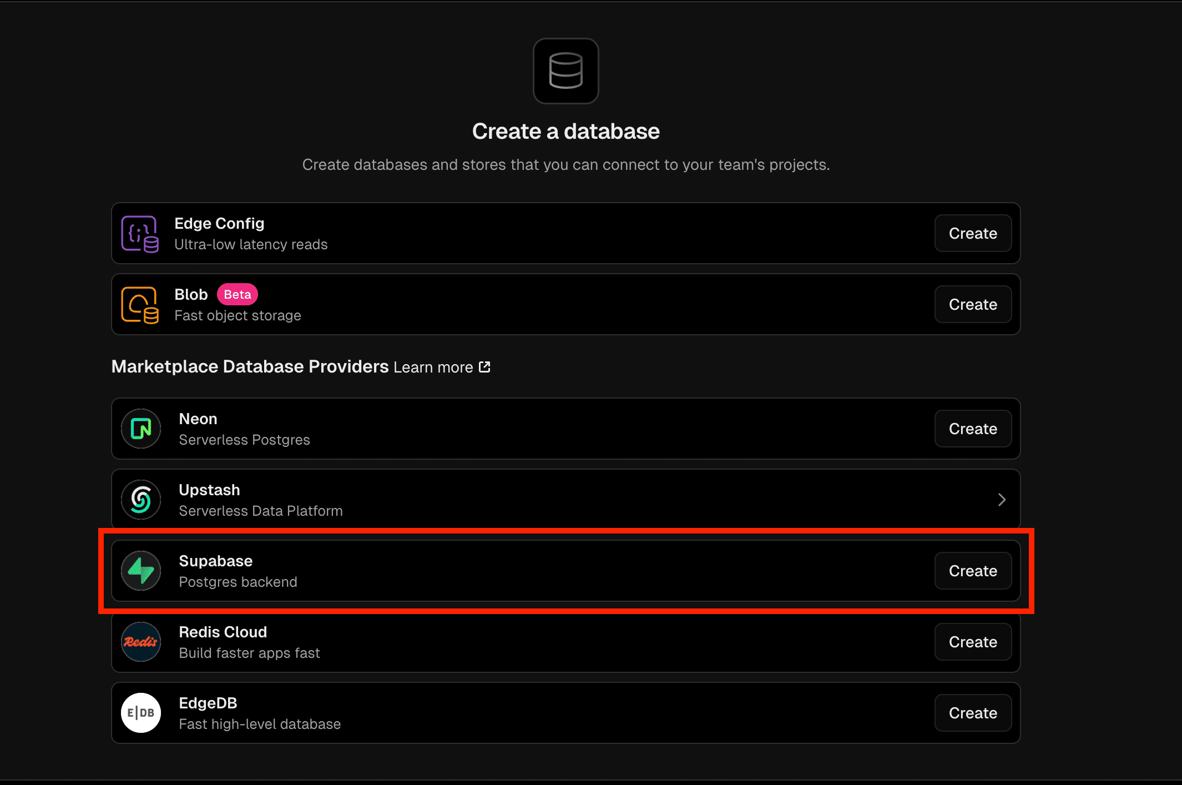Screen dimensions: 1182x785
Task: Click the Supabase lightning bolt logo
Action: [141, 571]
